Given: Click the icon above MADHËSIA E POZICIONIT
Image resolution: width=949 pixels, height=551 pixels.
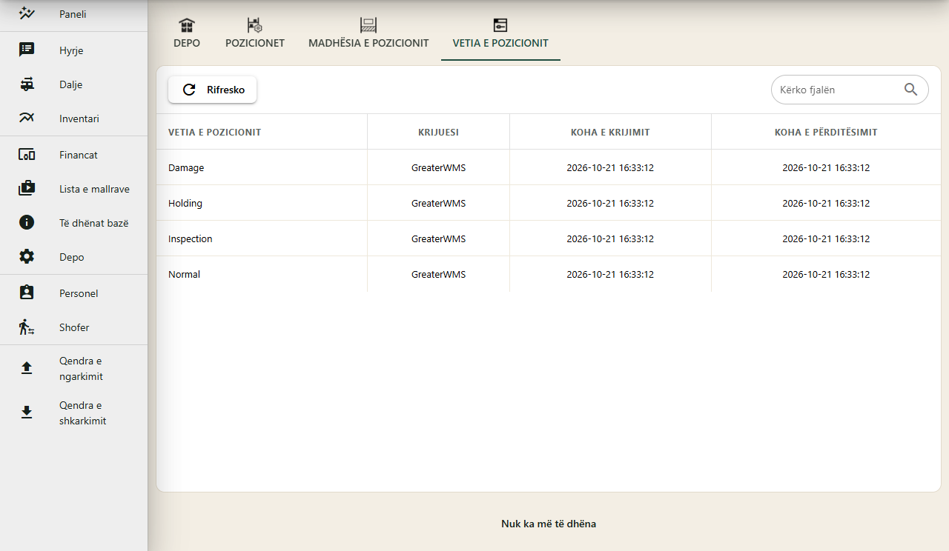Looking at the screenshot, I should (368, 26).
